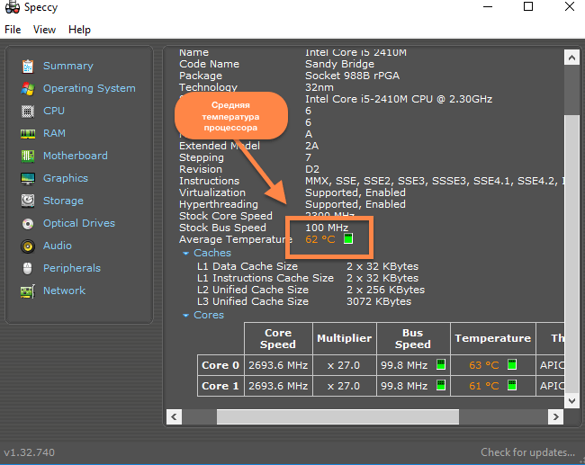Click the 61 °C Core 1 temperature
The image size is (585, 465).
[x=484, y=386]
